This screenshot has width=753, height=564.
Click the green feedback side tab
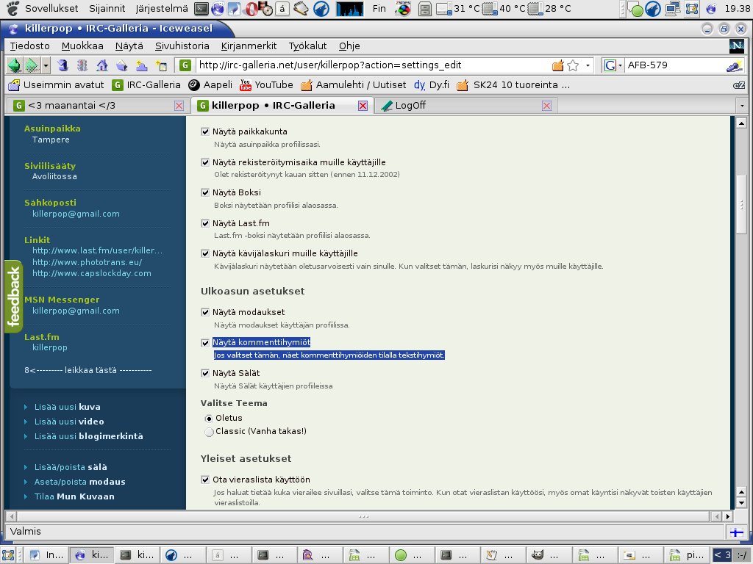click(x=13, y=297)
